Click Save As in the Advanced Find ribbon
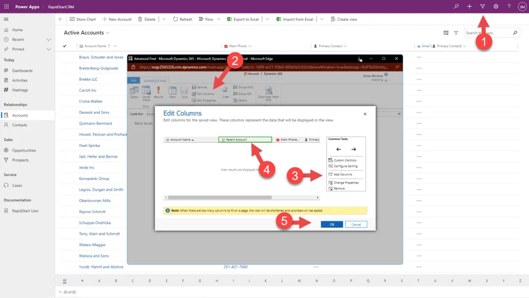 [202, 87]
